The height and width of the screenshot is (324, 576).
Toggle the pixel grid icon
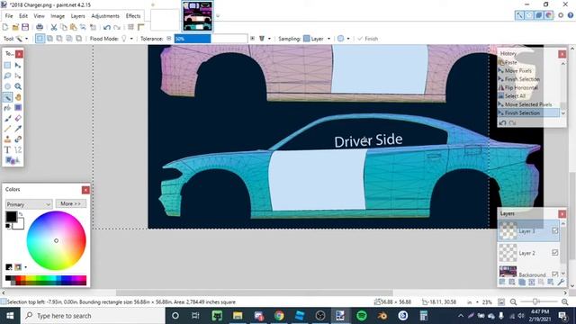130,27
